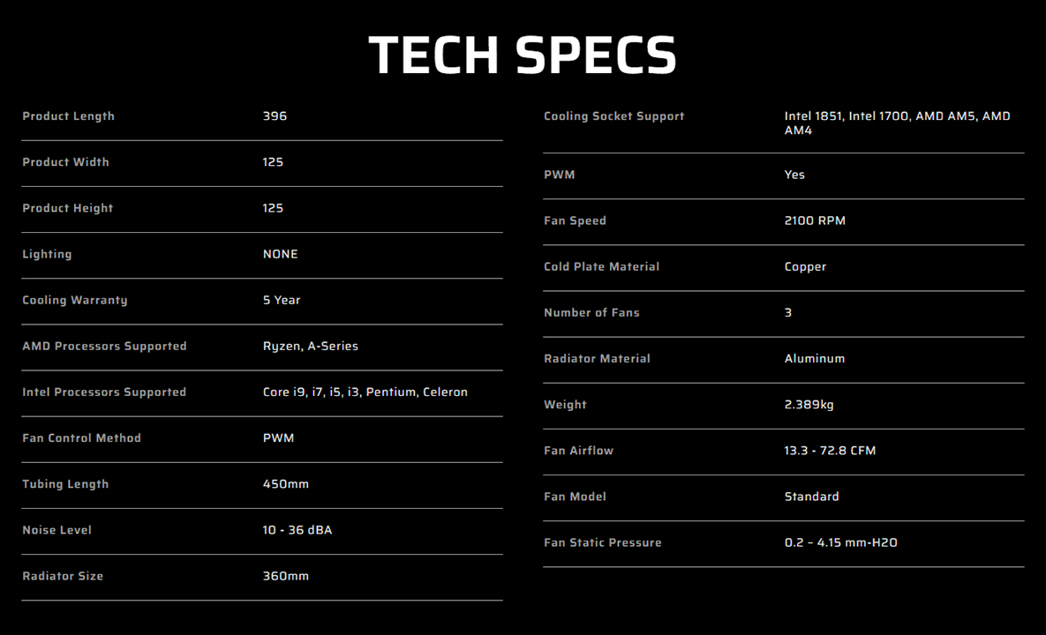The height and width of the screenshot is (635, 1046).
Task: Click the Product Width value 125
Action: point(273,162)
